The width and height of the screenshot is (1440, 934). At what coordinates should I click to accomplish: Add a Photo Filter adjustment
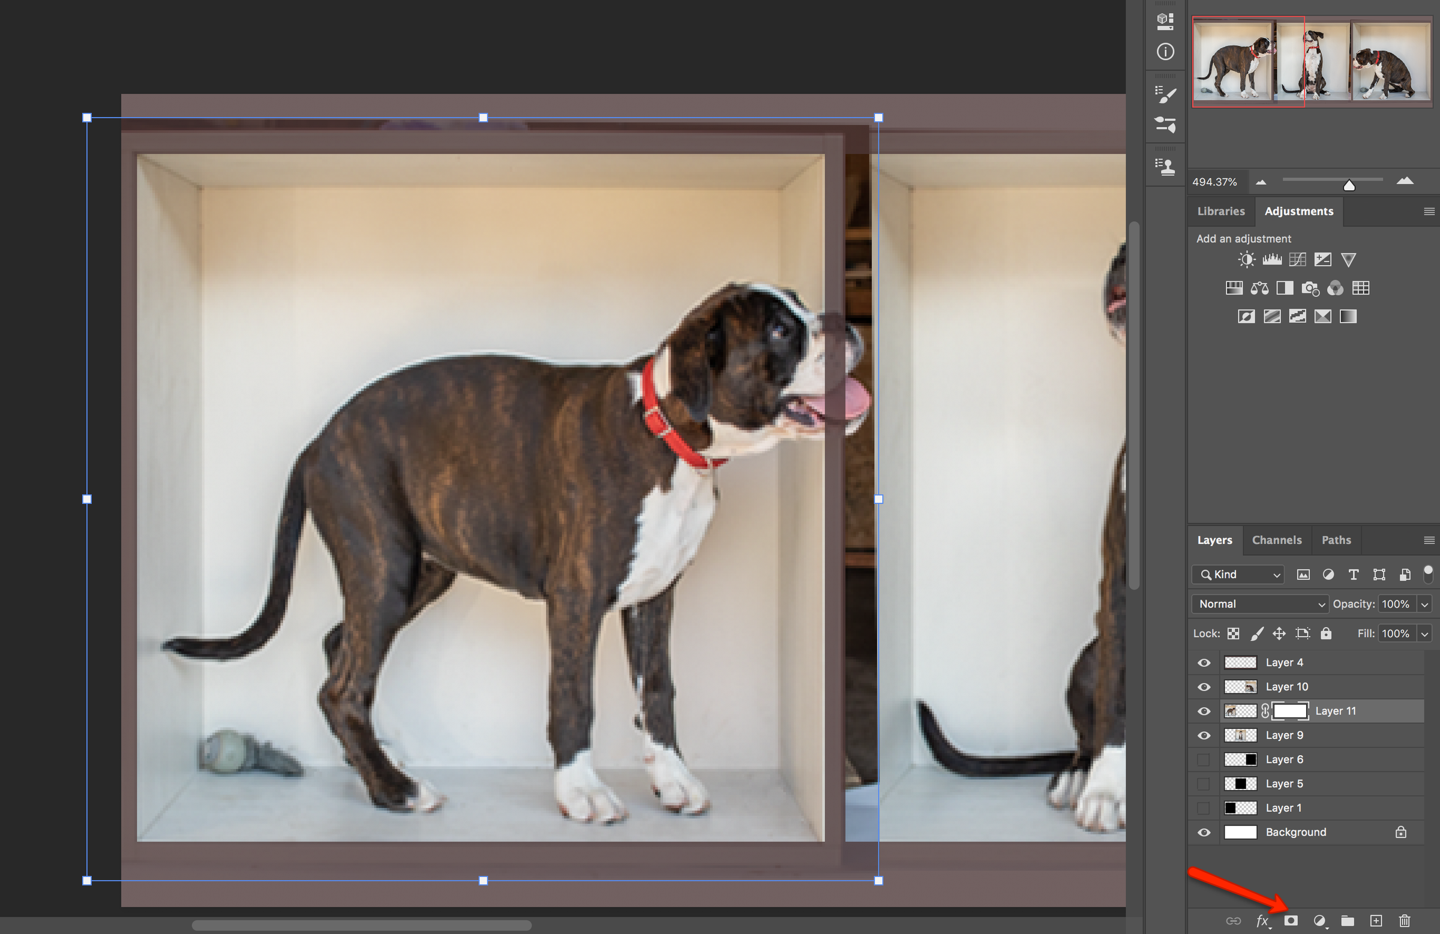tap(1310, 288)
